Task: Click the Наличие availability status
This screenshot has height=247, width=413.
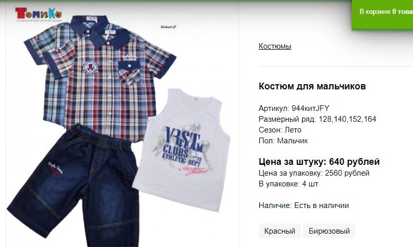Action: 304,205
